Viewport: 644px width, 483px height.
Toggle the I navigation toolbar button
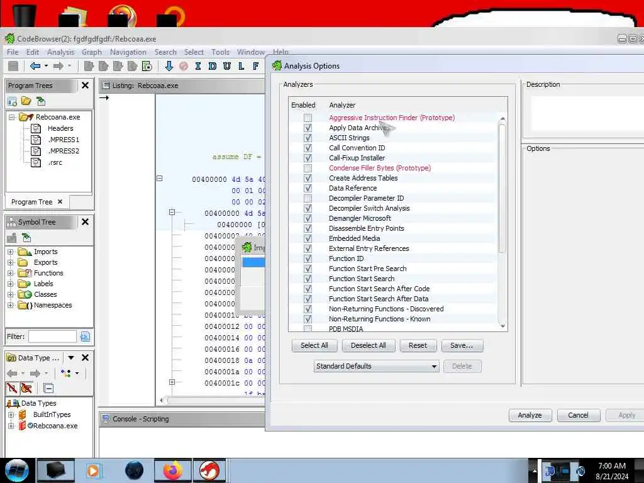[198, 65]
